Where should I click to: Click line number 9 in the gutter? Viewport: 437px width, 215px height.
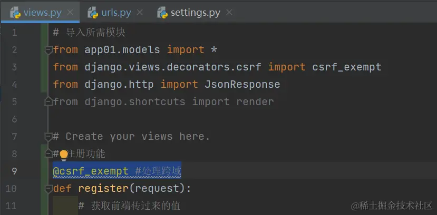14,171
